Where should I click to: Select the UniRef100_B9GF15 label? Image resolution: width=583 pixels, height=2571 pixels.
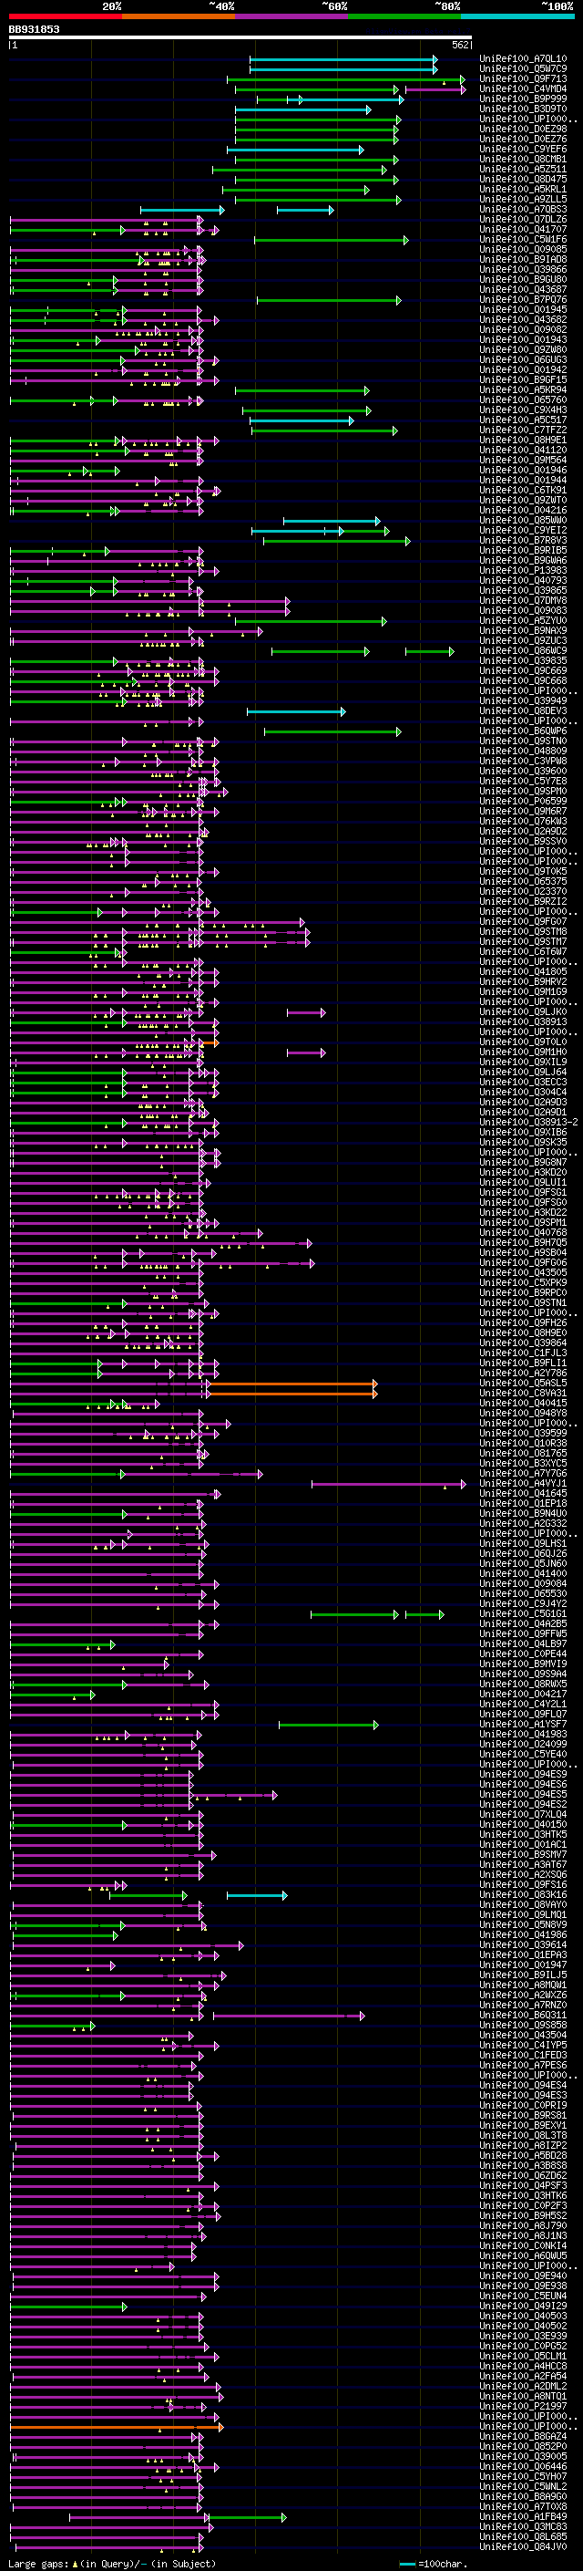point(523,379)
